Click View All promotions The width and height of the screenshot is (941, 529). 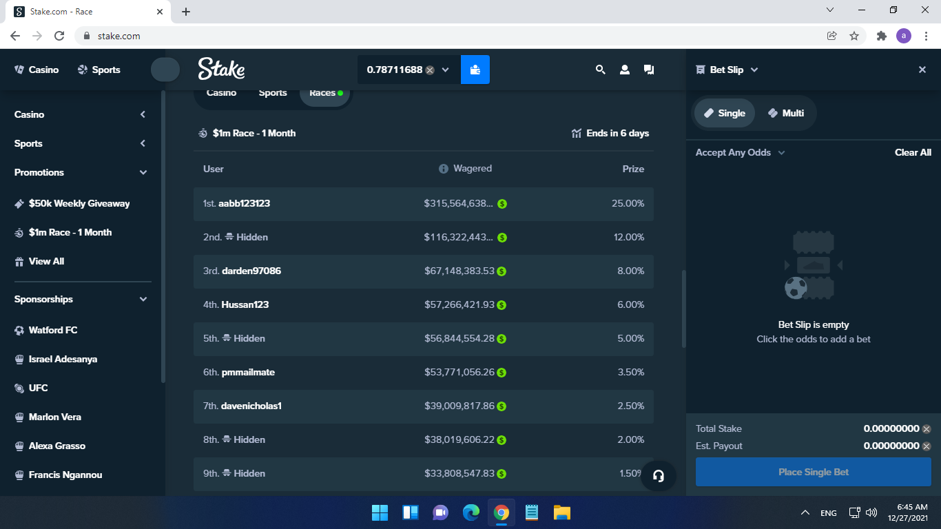point(40,261)
